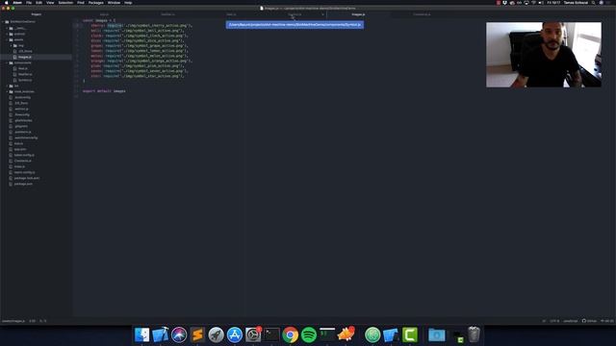Open Camtasia green C dock icon

[x=409, y=334]
